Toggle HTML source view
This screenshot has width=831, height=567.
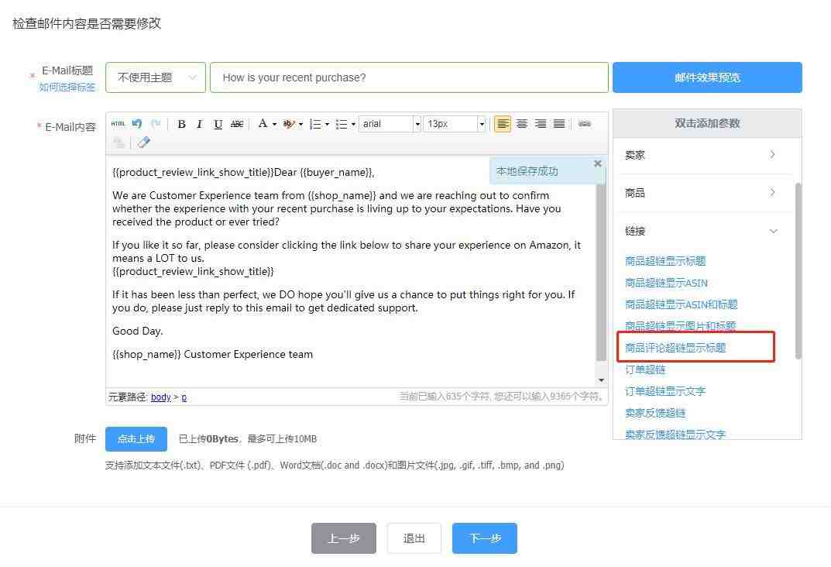point(118,124)
